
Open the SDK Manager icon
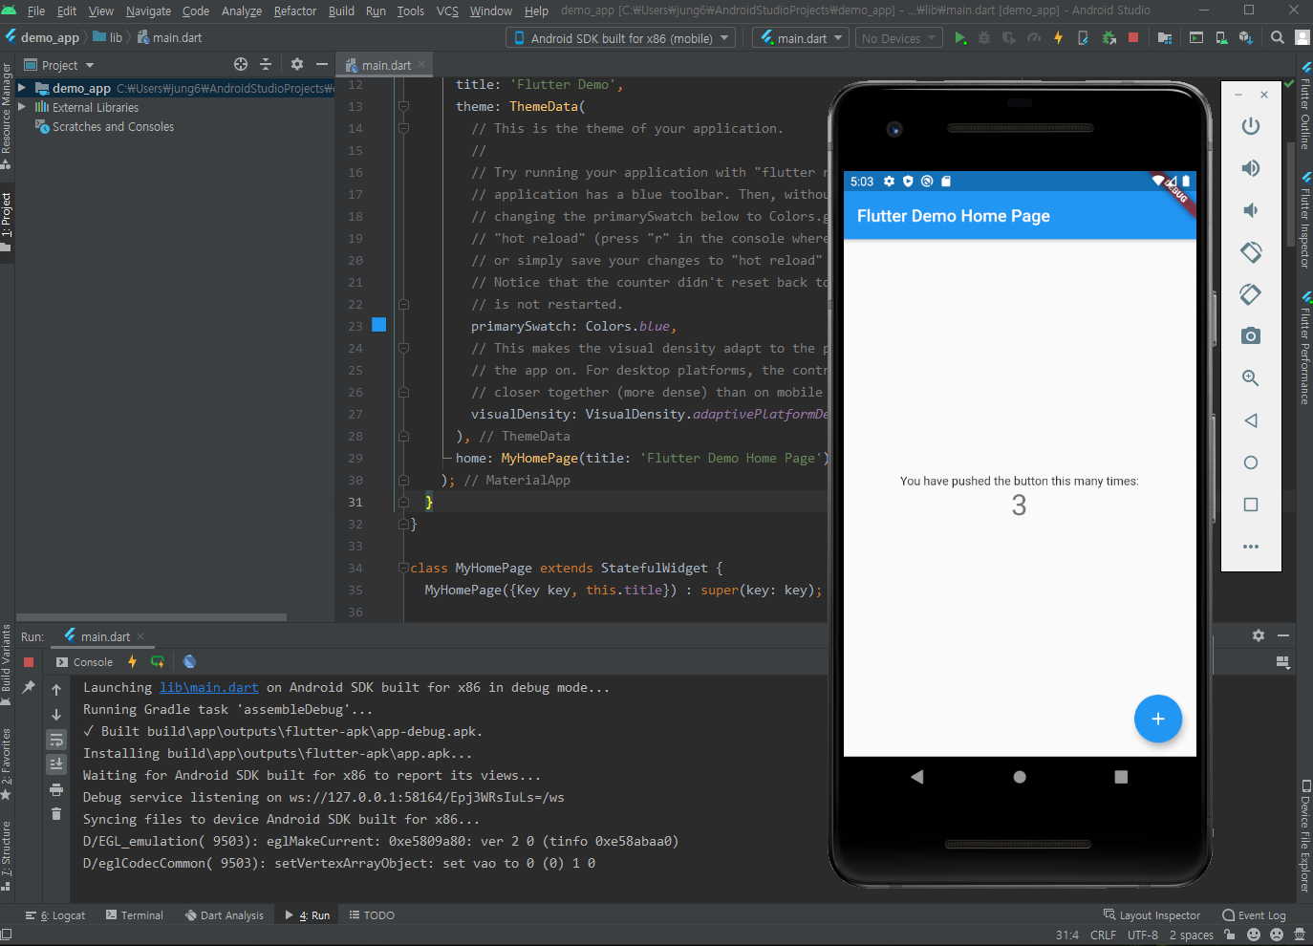[x=1245, y=38]
